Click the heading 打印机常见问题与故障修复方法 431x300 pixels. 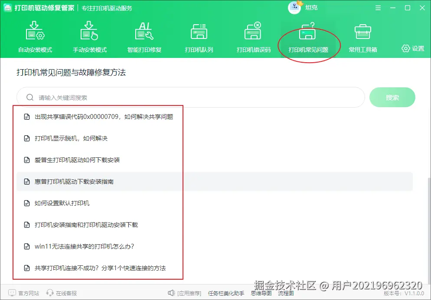point(71,73)
